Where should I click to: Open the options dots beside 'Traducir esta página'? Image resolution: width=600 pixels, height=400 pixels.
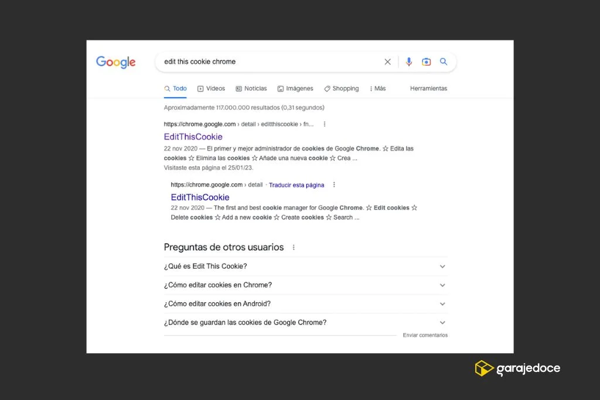[x=334, y=184]
